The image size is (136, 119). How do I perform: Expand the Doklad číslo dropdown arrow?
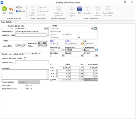[x=48, y=29]
